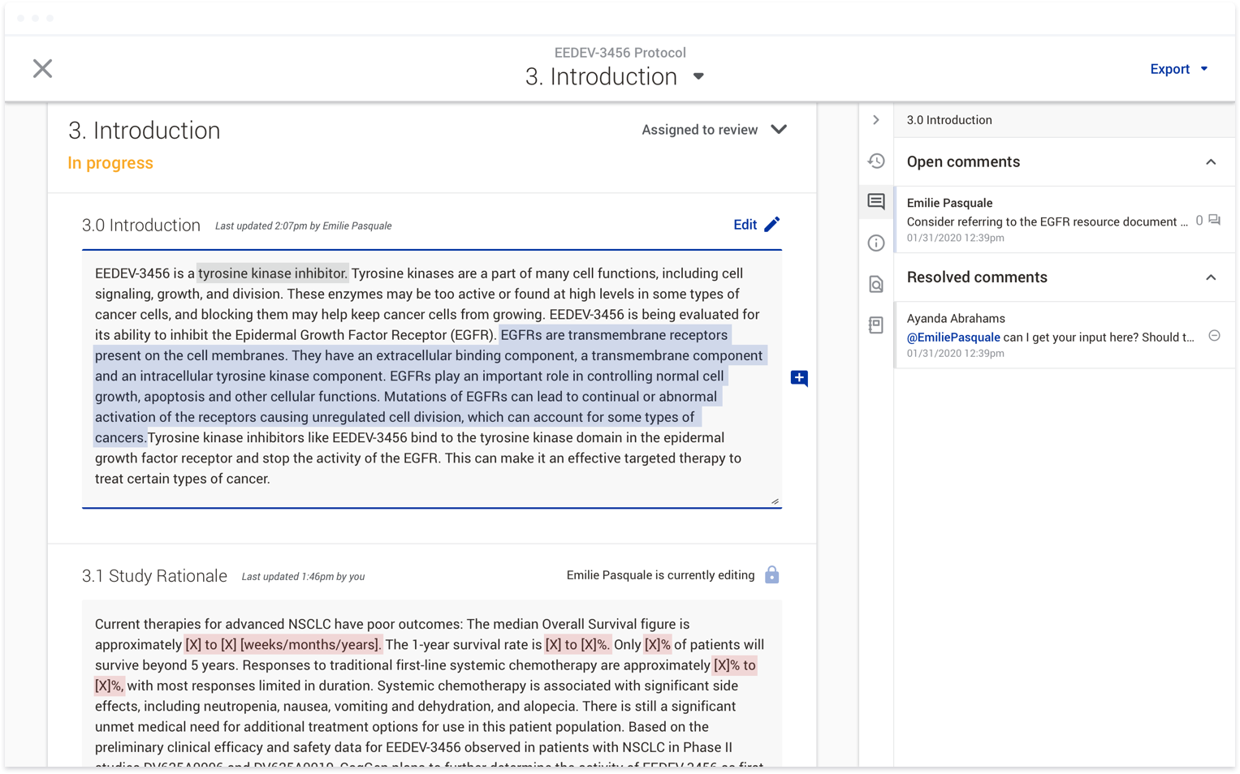Viewport: 1240px width, 774px height.
Task: Click 'Emilie Pasquale is currently editing' notice
Action: 660,575
